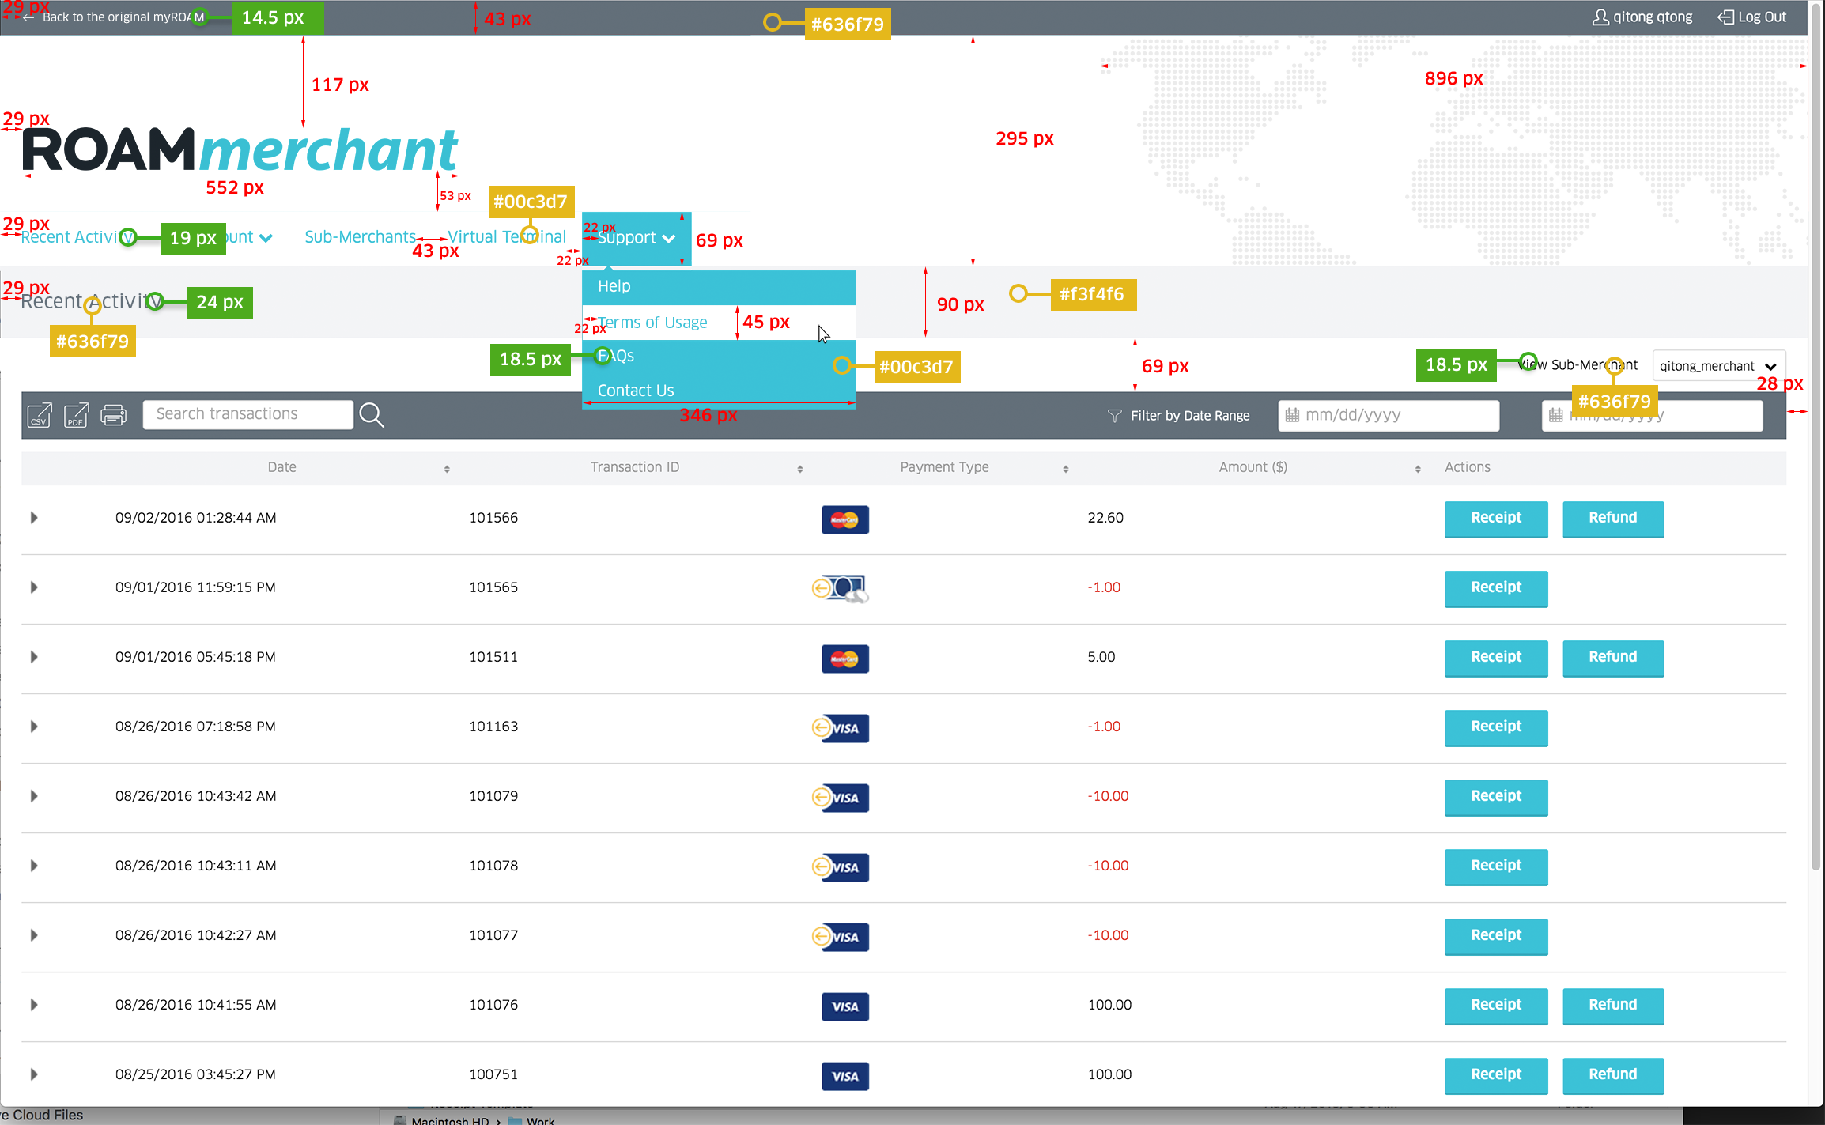Click the Search transactions input field
This screenshot has width=1825, height=1125.
tap(247, 414)
